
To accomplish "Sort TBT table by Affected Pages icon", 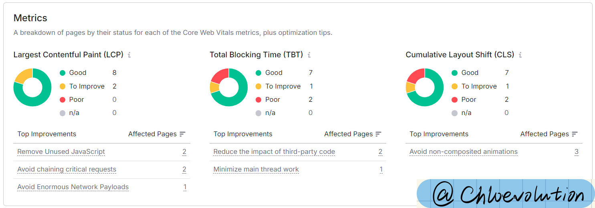I will [x=379, y=134].
